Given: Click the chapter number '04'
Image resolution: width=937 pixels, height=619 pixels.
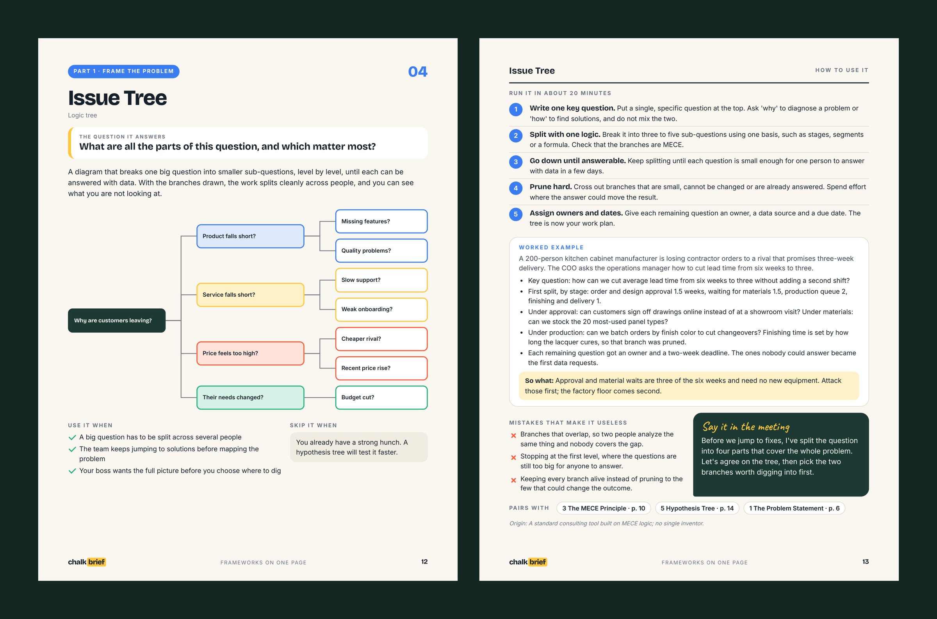Looking at the screenshot, I should pyautogui.click(x=418, y=71).
